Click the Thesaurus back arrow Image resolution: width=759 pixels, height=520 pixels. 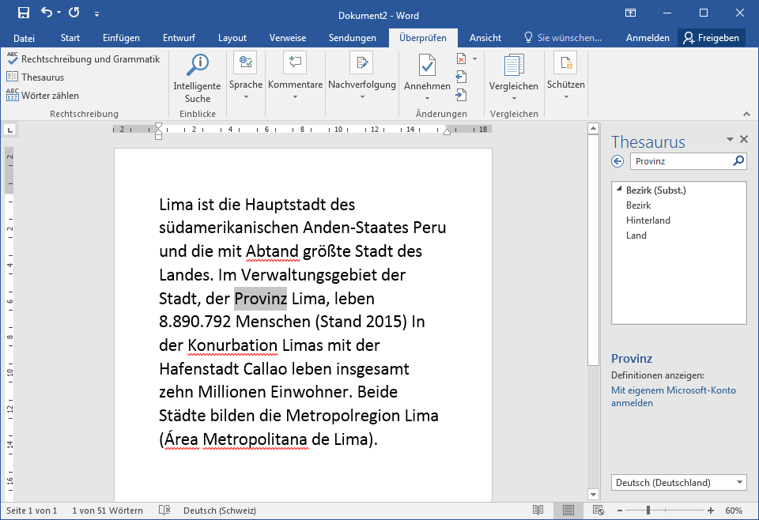point(617,161)
